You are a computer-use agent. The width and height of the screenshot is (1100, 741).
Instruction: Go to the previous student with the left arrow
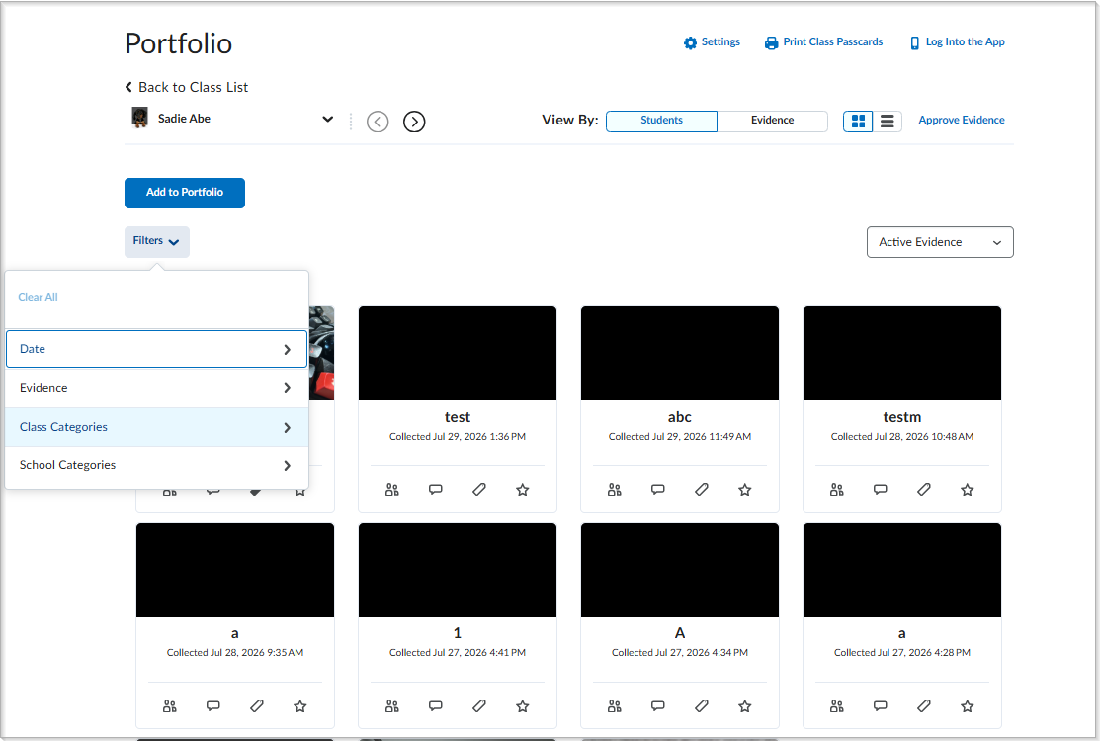pyautogui.click(x=378, y=122)
